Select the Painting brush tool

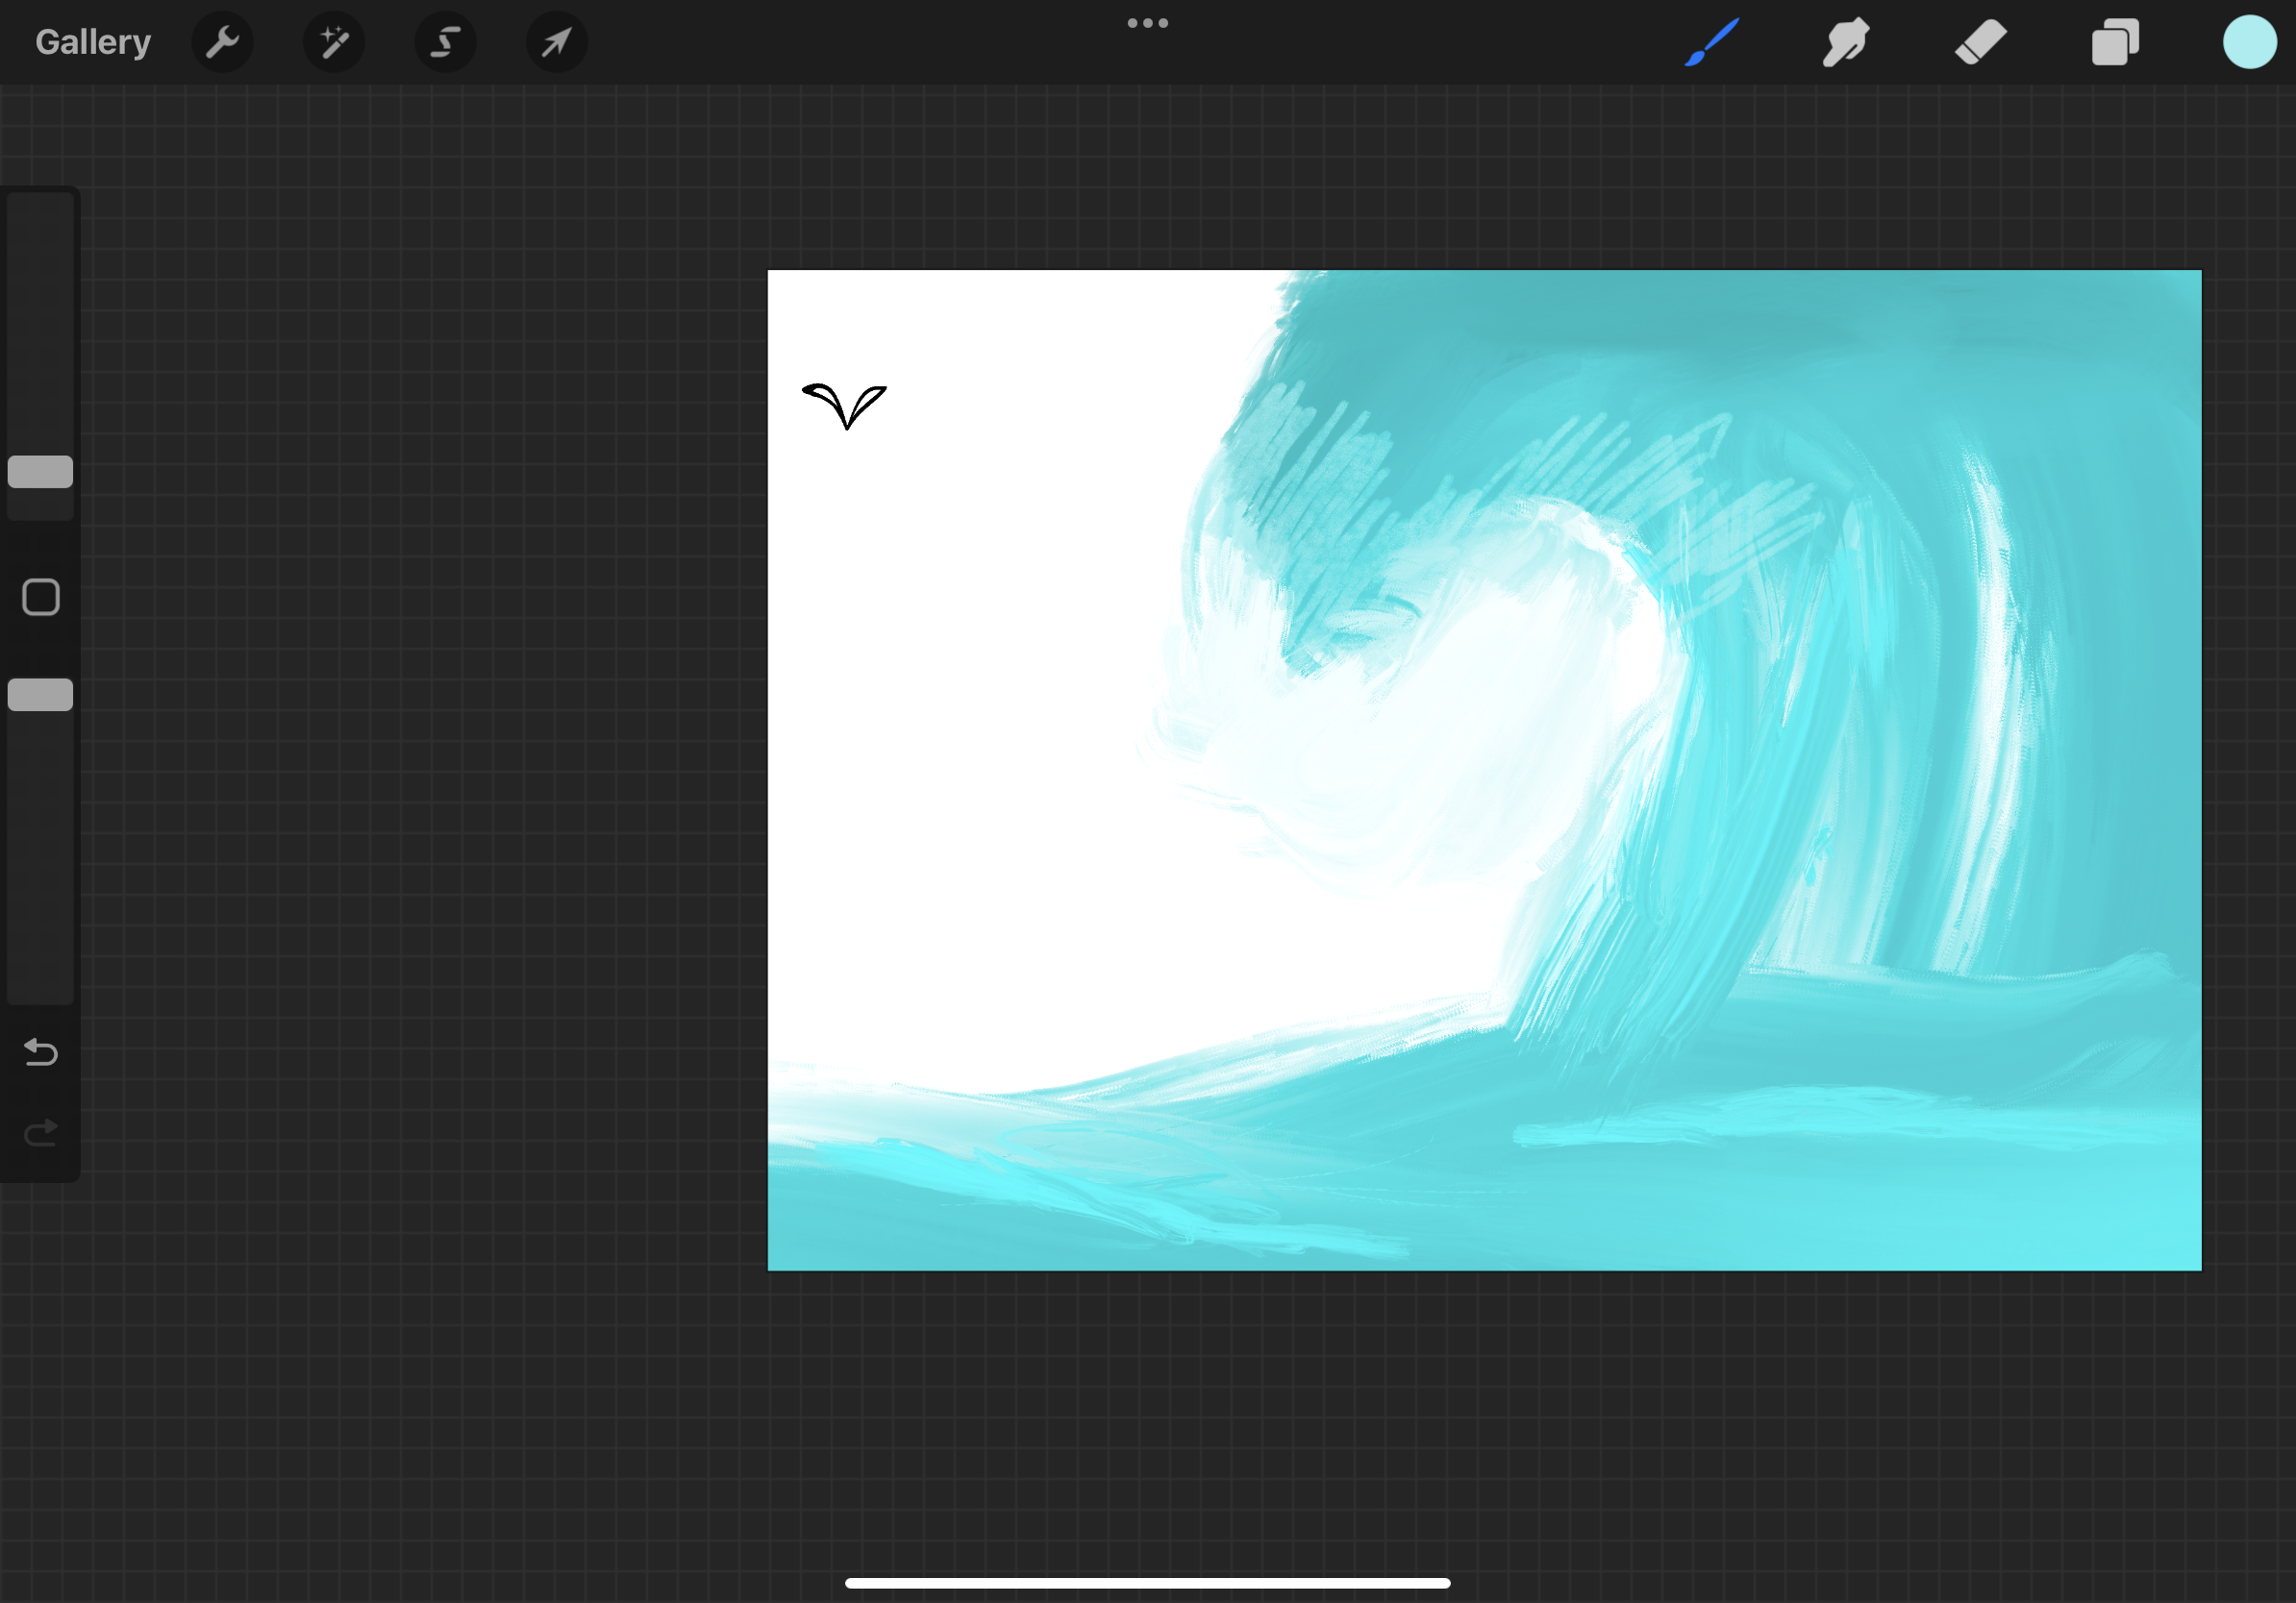(x=1712, y=42)
